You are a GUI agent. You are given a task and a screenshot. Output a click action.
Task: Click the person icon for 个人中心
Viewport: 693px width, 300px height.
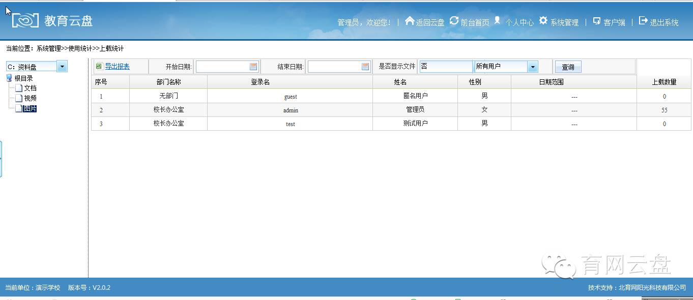(x=497, y=21)
